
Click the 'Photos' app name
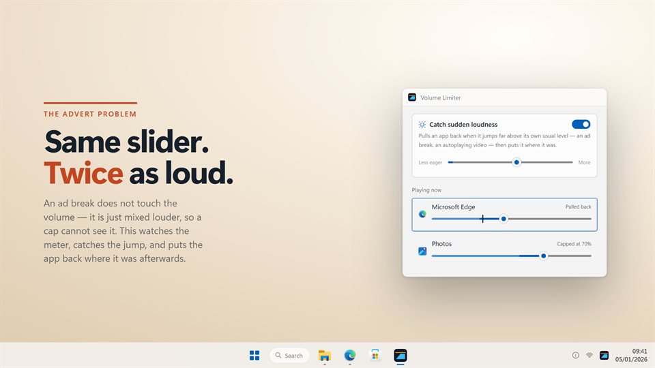441,244
